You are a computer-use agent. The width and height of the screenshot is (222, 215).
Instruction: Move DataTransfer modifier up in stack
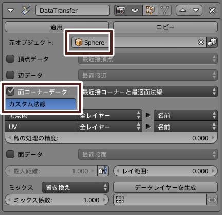click(x=182, y=10)
